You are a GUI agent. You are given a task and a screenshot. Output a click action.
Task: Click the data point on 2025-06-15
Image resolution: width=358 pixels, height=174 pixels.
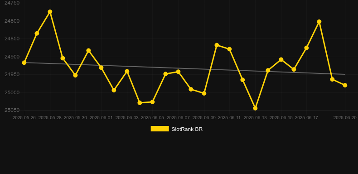(x=281, y=60)
